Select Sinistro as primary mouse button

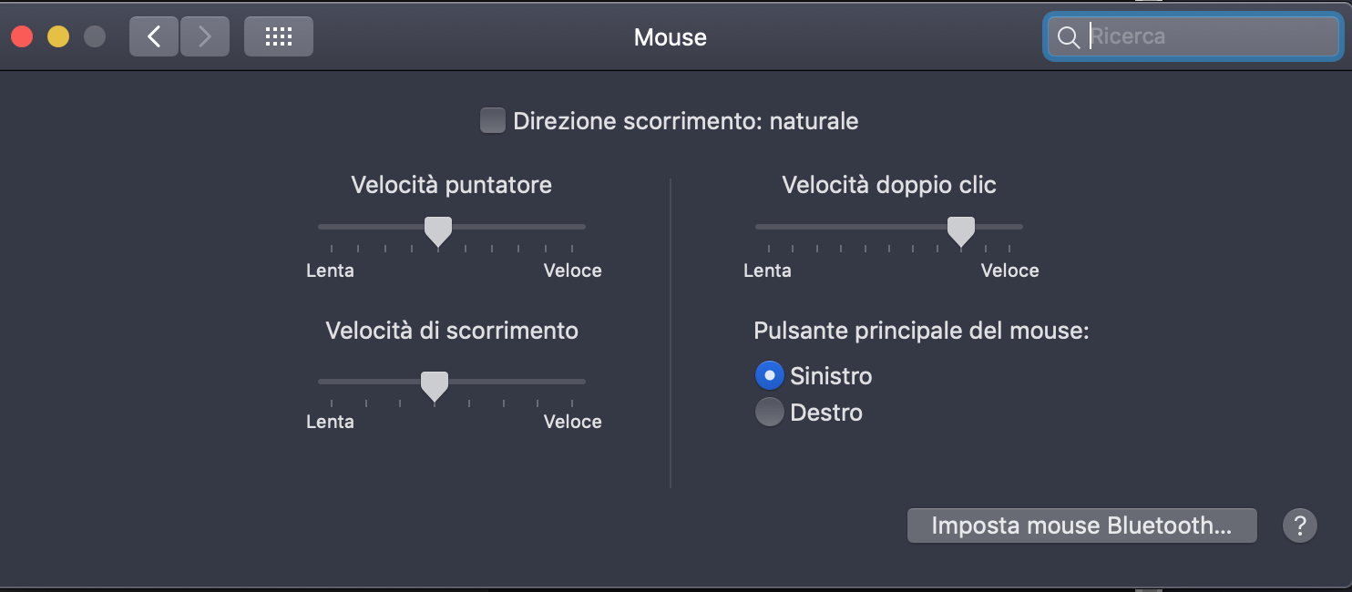point(770,375)
